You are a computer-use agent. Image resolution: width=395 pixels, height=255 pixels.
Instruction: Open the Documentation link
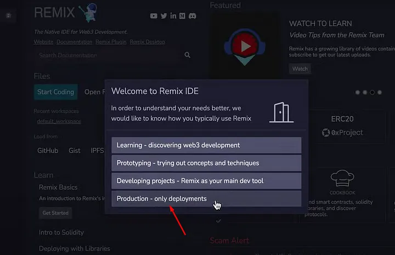[x=74, y=42]
